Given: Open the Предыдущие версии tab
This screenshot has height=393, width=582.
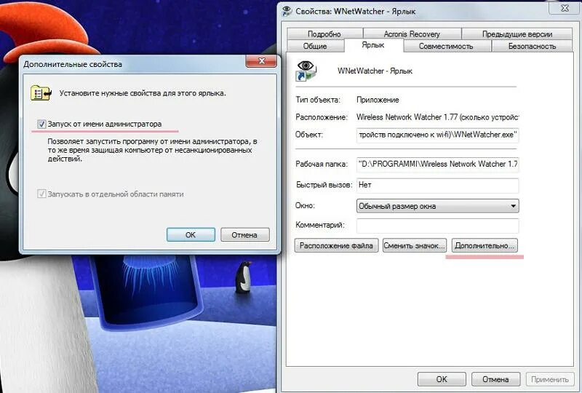Looking at the screenshot, I should [517, 33].
